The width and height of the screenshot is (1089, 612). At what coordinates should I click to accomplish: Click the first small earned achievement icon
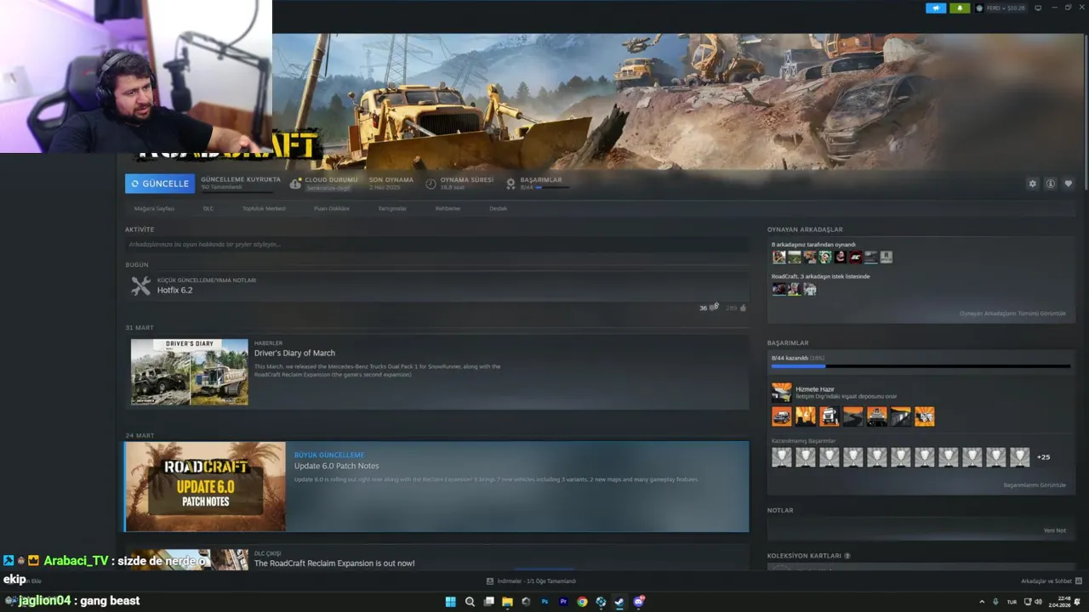point(781,416)
